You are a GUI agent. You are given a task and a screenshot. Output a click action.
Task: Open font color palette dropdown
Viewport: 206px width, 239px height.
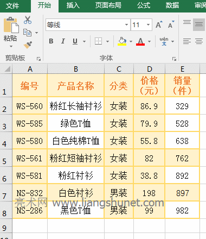point(149,41)
